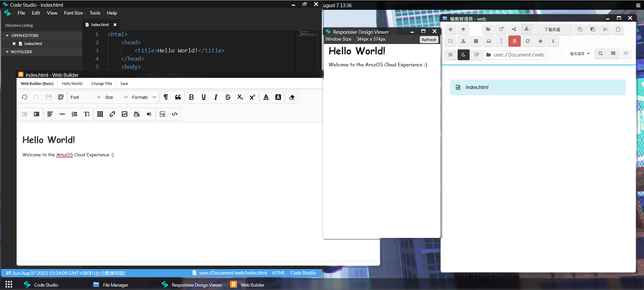
Task: Toggle italic text formatting
Action: coord(216,97)
